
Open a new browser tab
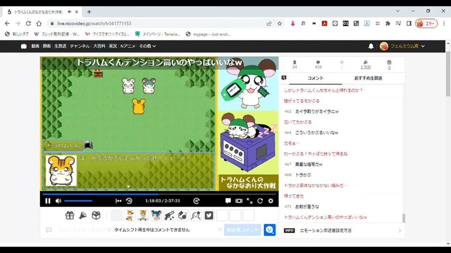pos(89,12)
